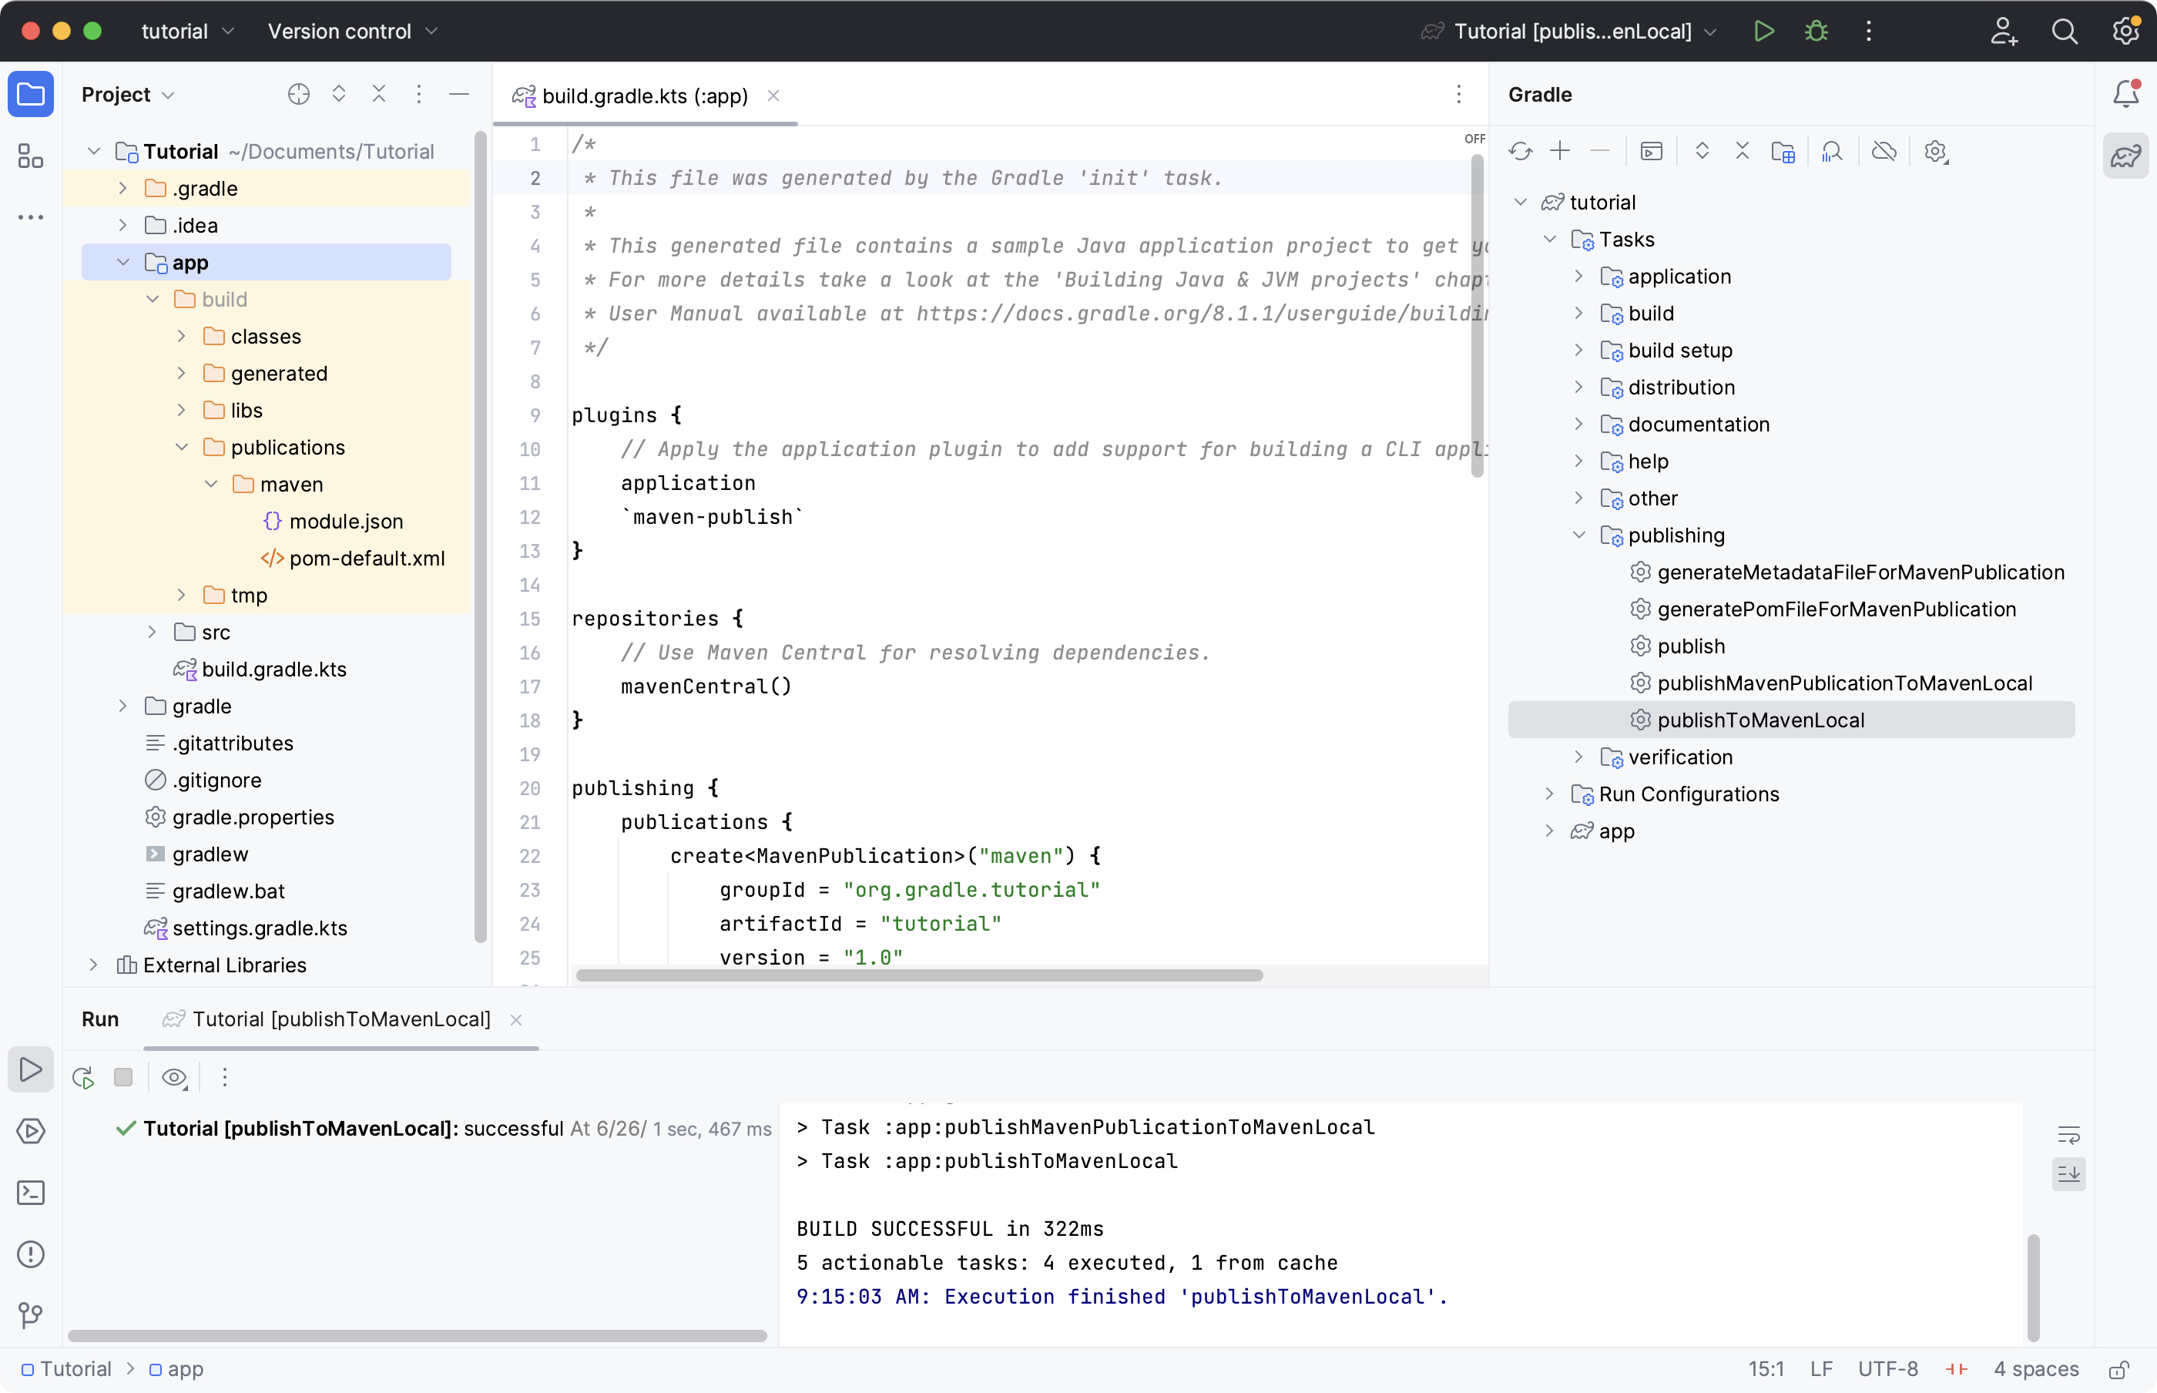Screen dimensions: 2157x1393
Task: Expand Run Configurations node in Gradle
Action: (1549, 794)
